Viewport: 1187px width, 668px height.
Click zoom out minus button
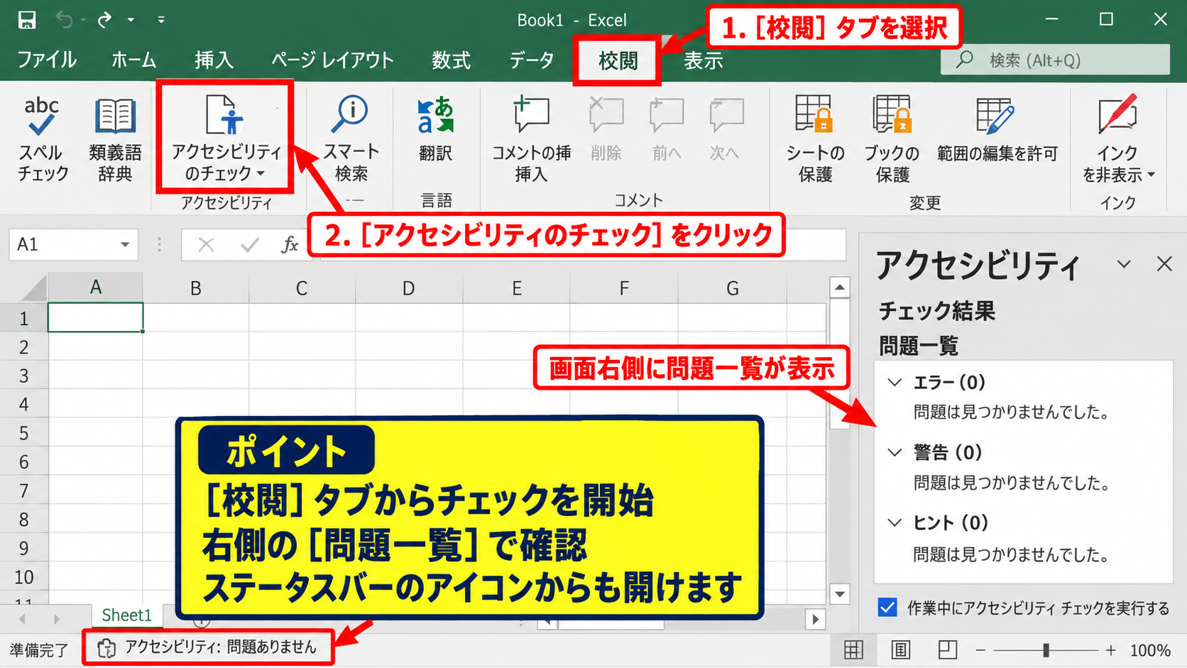coord(980,650)
